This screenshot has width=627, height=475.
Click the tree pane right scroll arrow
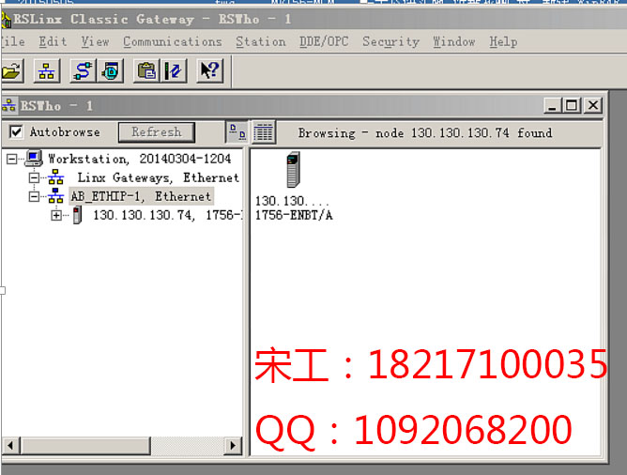tap(233, 445)
